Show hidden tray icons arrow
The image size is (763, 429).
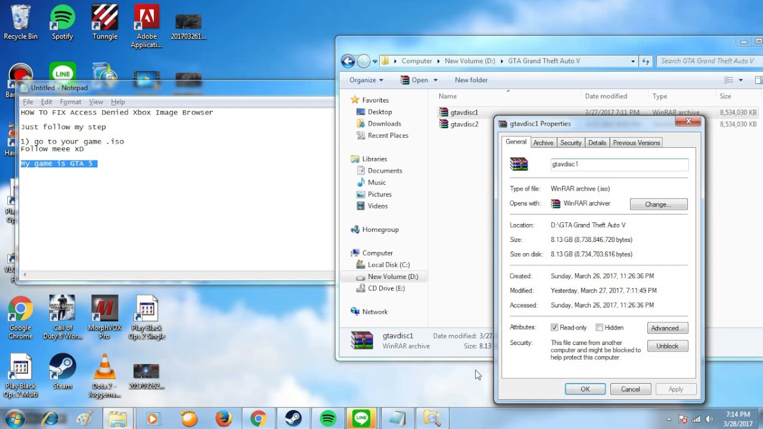pyautogui.click(x=669, y=419)
